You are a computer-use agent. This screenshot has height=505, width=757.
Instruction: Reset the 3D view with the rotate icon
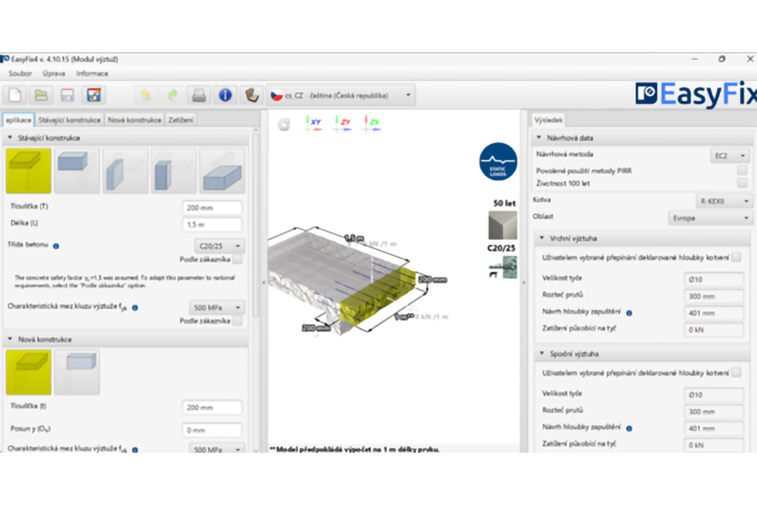pos(284,125)
